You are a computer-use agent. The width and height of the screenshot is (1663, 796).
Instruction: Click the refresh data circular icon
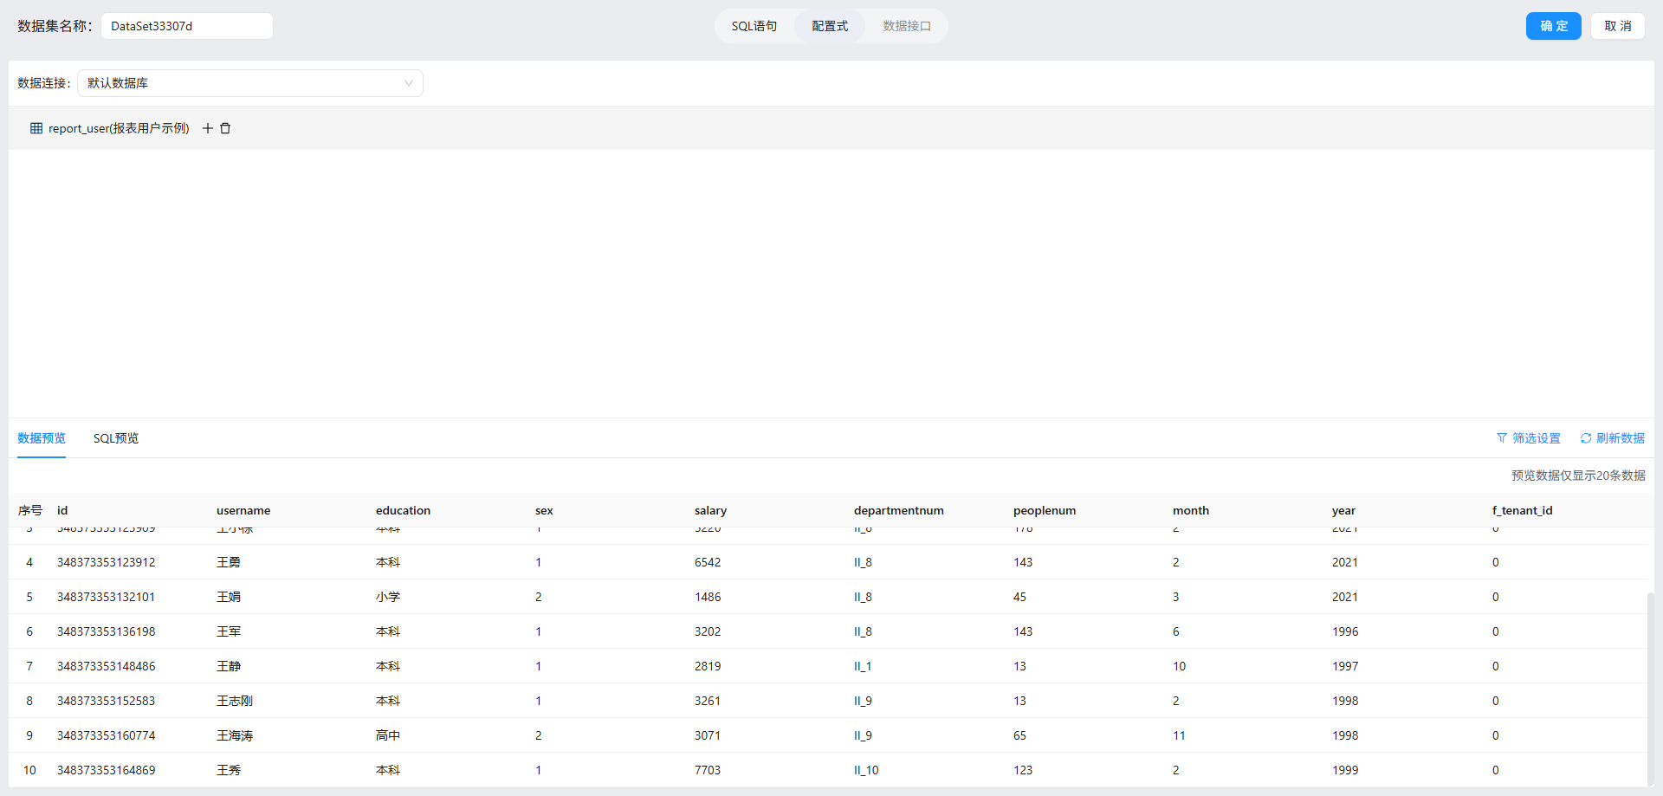tap(1586, 438)
